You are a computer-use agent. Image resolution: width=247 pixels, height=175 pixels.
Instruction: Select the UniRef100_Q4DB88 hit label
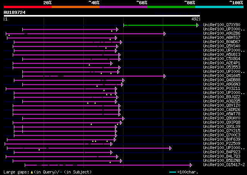pyautogui.click(x=222, y=80)
